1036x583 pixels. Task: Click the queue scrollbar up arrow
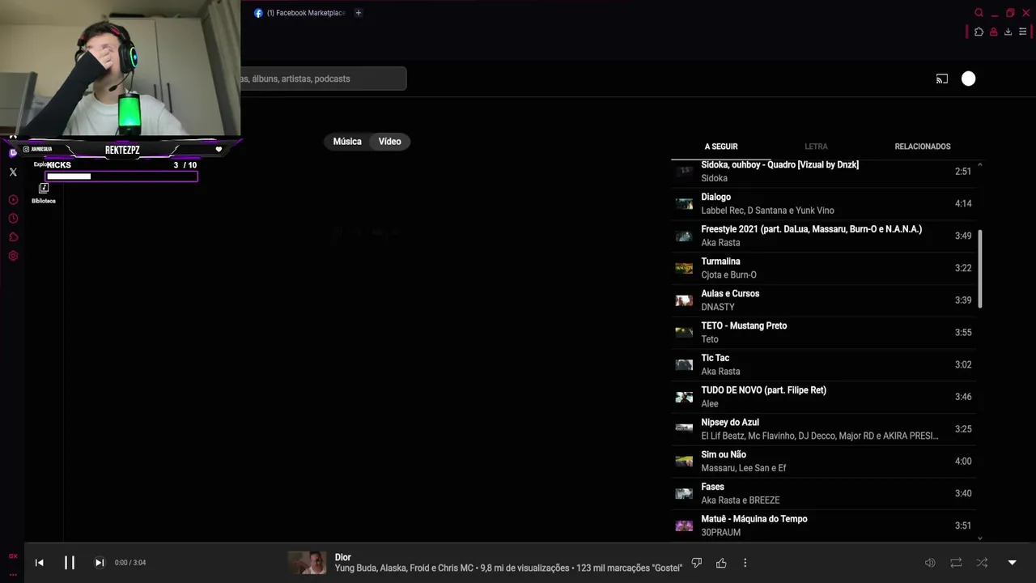(980, 165)
